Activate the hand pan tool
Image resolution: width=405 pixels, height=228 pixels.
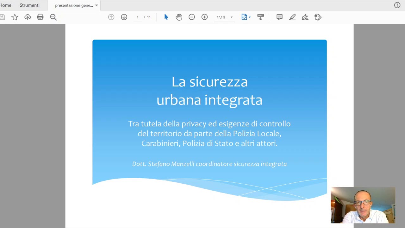(x=179, y=17)
